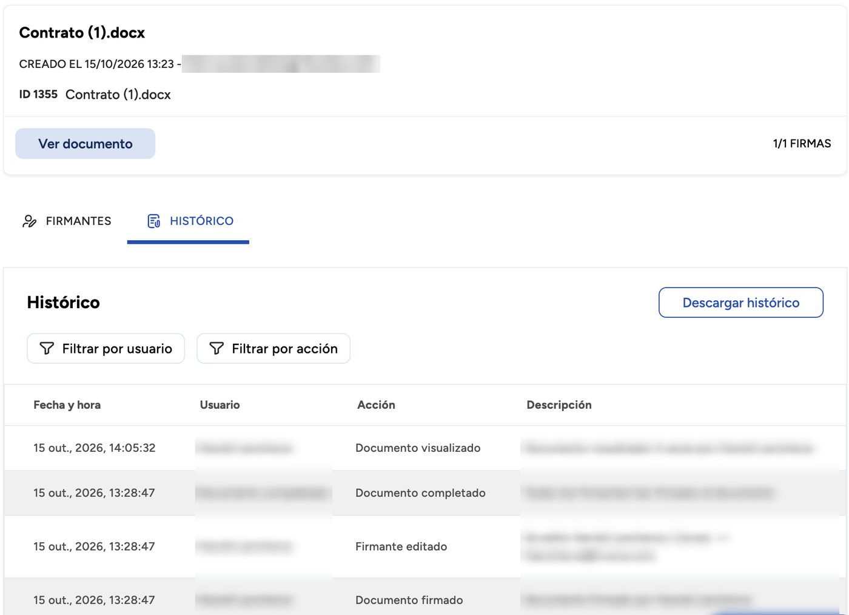
Task: Click the Descripción column header
Action: [559, 405]
